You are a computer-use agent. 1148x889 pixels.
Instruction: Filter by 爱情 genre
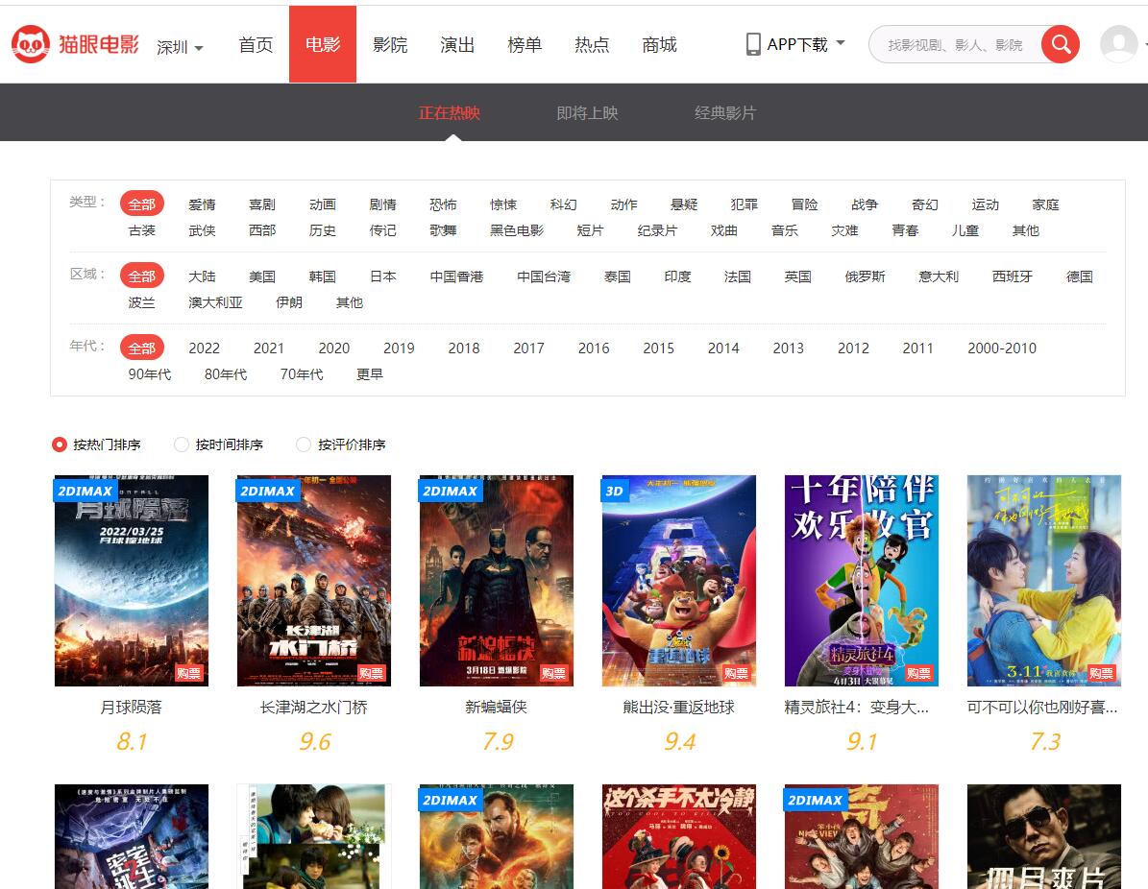click(202, 204)
